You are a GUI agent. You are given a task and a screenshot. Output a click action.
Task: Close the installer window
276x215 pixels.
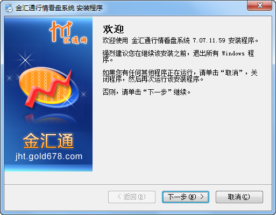pyautogui.click(x=260, y=5)
